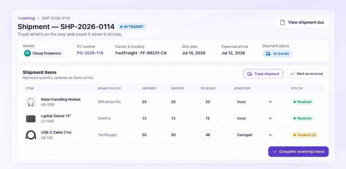Click the IN TRANSIT badge beside title
Image resolution: width=346 pixels, height=169 pixels.
[x=132, y=27]
